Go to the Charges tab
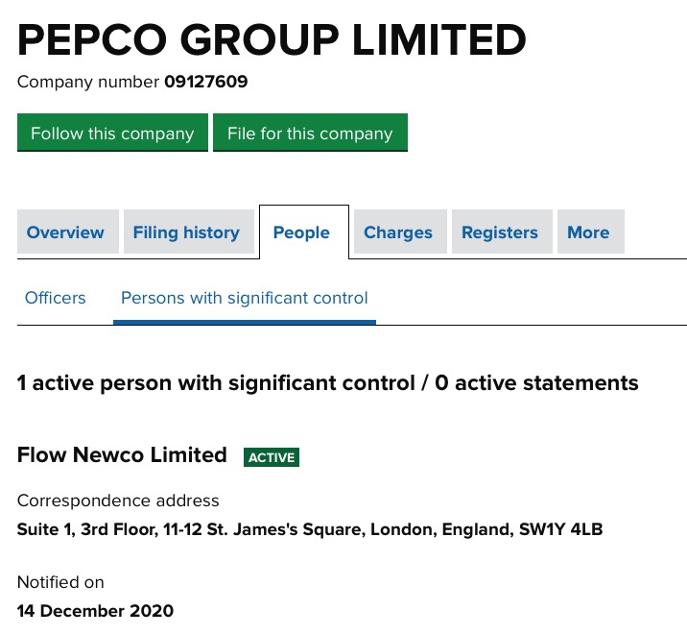 (398, 232)
